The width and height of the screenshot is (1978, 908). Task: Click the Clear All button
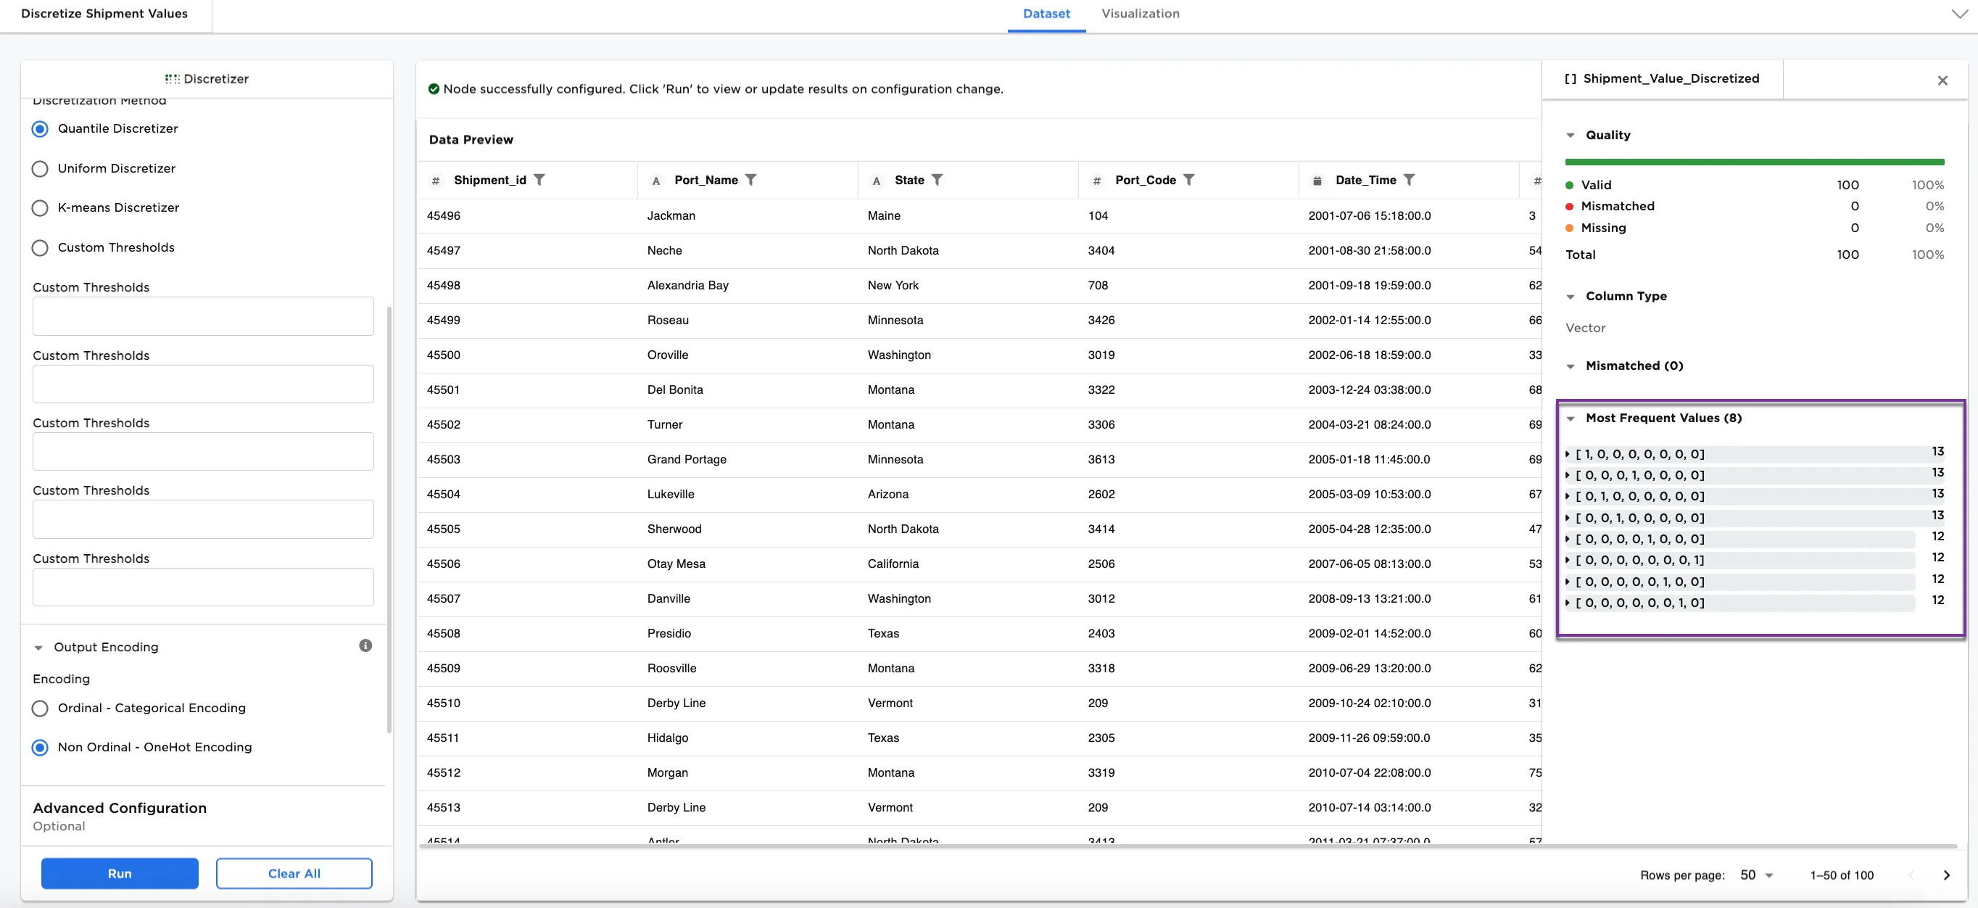point(294,872)
